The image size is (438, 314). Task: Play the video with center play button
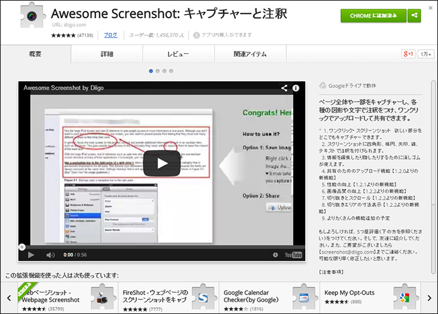coord(162,163)
